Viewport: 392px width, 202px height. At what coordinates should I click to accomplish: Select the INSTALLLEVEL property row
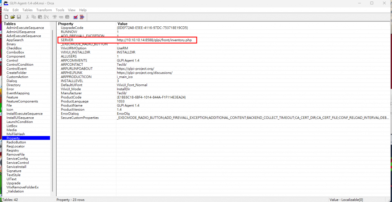[72, 81]
